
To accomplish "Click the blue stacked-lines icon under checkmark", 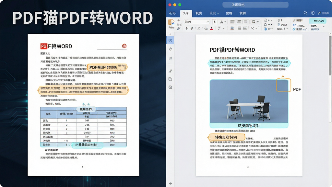I will (294, 25).
